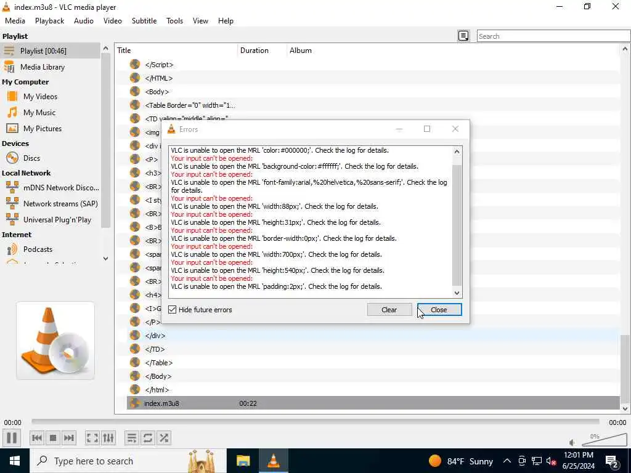
Task: Sort playlist by Title column
Action: [176, 51]
